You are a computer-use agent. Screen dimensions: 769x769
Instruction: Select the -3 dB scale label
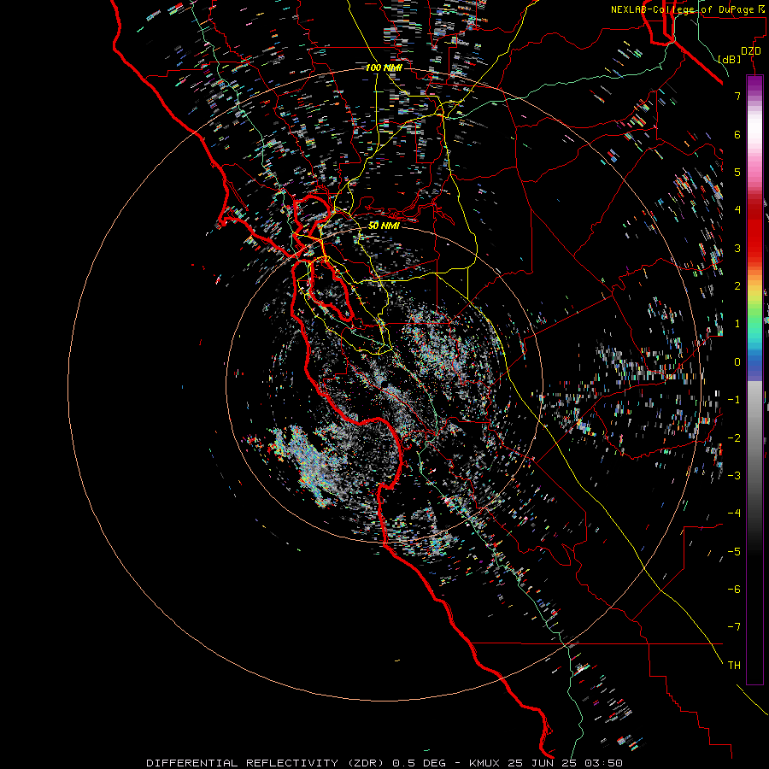[734, 476]
